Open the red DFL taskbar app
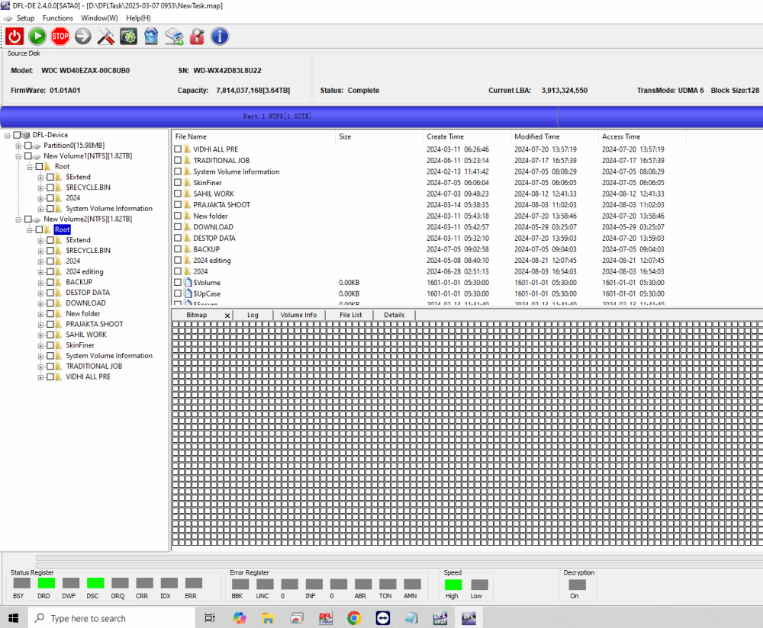 tap(326, 618)
